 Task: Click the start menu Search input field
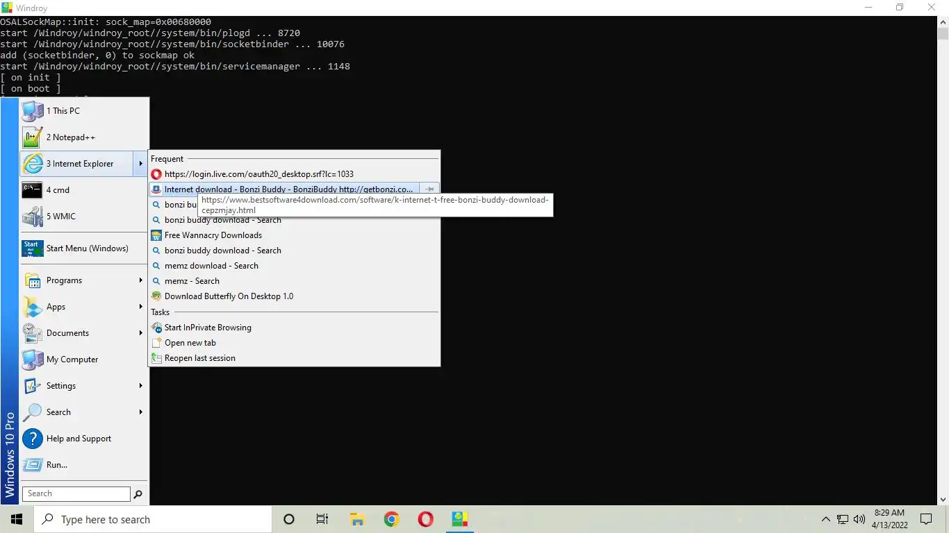tap(76, 494)
